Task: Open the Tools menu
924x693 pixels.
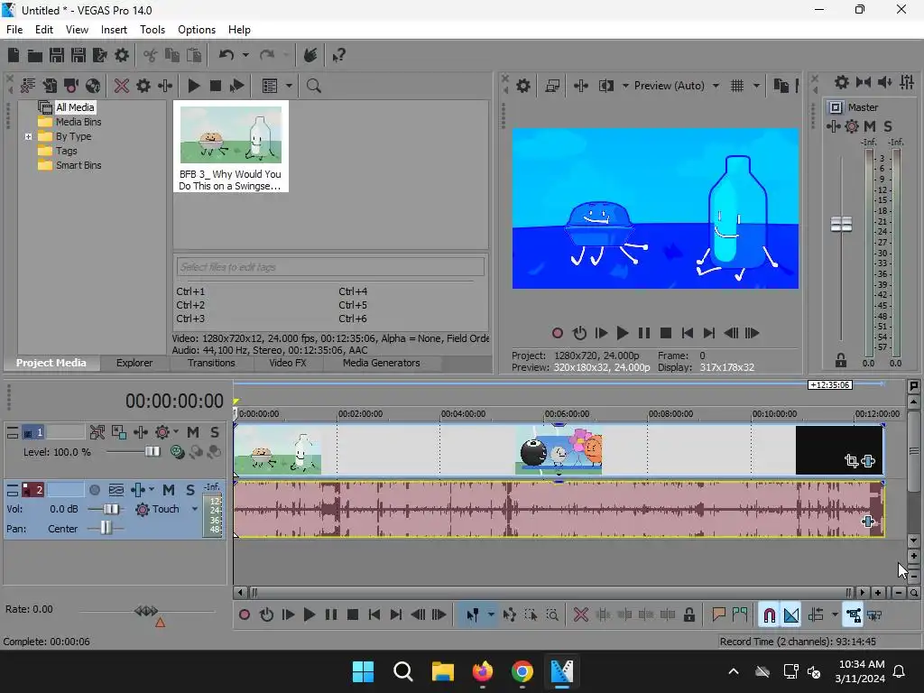Action: 152,30
